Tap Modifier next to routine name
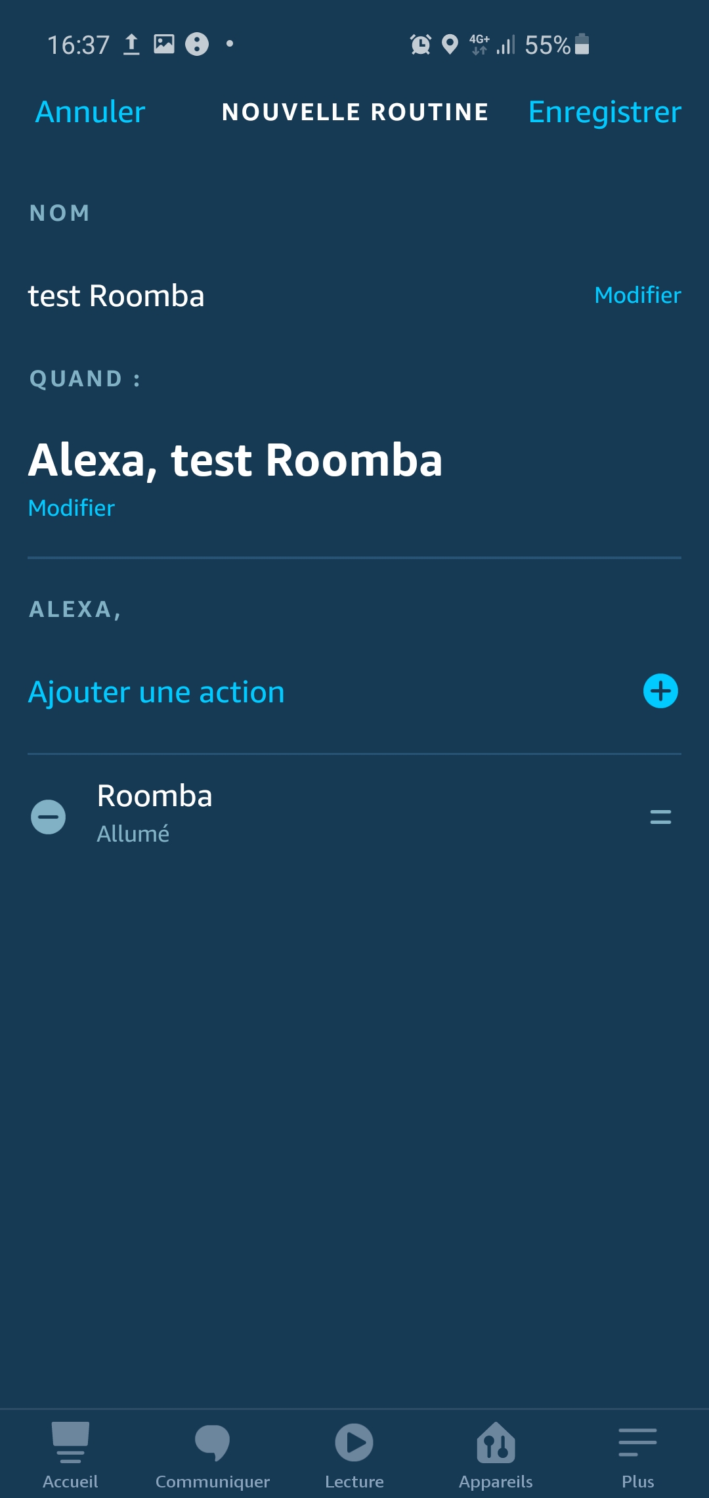The width and height of the screenshot is (709, 1498). click(x=637, y=295)
